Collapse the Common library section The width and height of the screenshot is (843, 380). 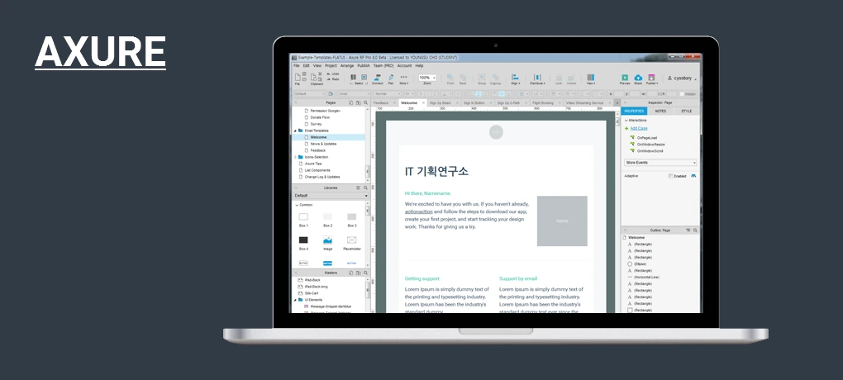point(296,205)
